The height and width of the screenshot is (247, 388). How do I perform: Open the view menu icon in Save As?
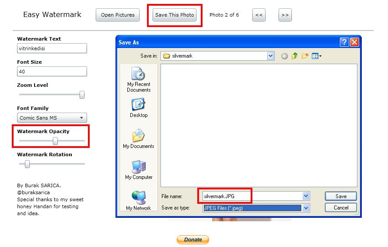click(x=317, y=56)
